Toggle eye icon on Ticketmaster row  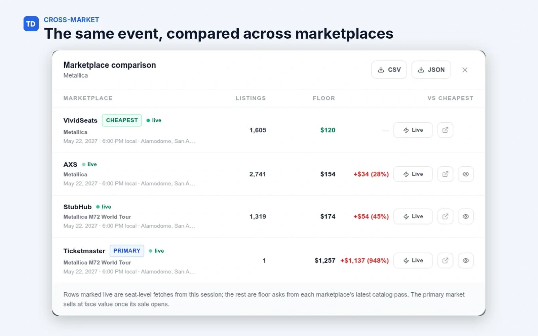point(466,260)
